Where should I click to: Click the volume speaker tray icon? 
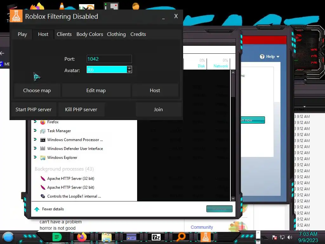pos(290,237)
